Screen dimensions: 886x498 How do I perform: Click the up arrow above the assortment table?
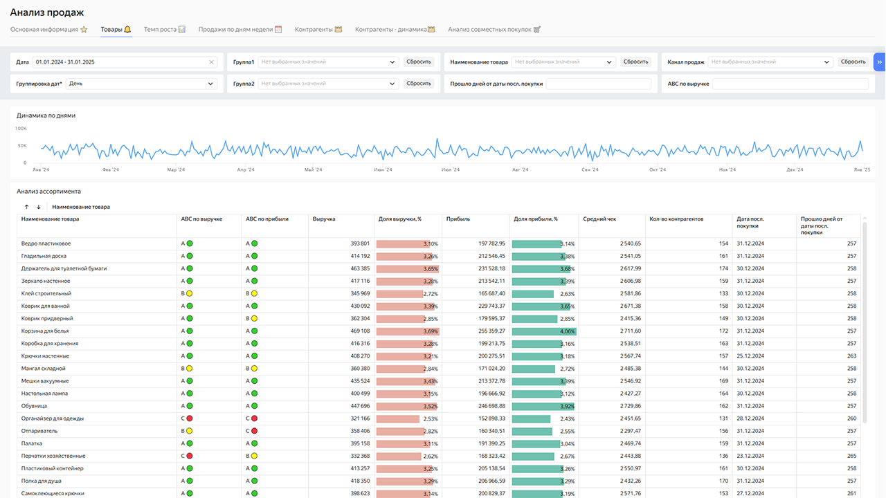pyautogui.click(x=26, y=207)
